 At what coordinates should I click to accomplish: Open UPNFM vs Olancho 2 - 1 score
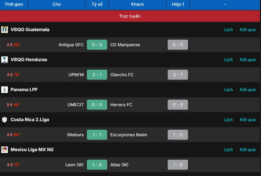click(x=97, y=75)
